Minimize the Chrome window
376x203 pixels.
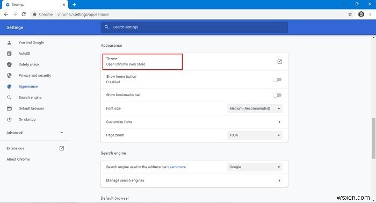tap(344, 4)
